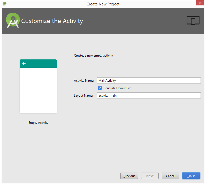Image resolution: width=206 pixels, height=185 pixels.
Task: Click the Creates a new empty activity description
Action: tap(93, 56)
